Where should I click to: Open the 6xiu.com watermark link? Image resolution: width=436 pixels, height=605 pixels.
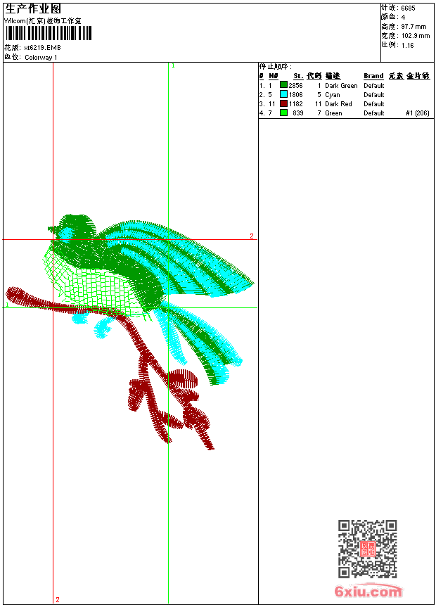[368, 592]
